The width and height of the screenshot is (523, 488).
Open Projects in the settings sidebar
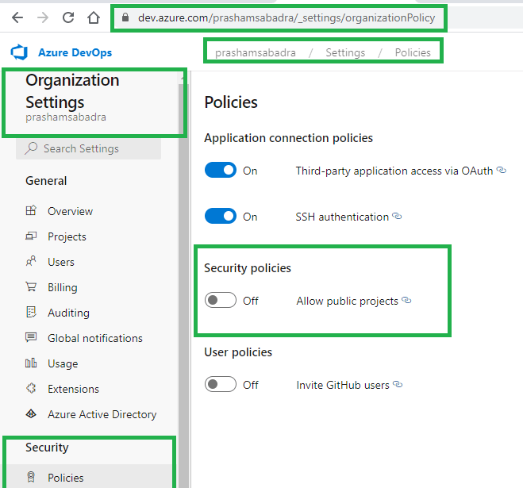[67, 236]
